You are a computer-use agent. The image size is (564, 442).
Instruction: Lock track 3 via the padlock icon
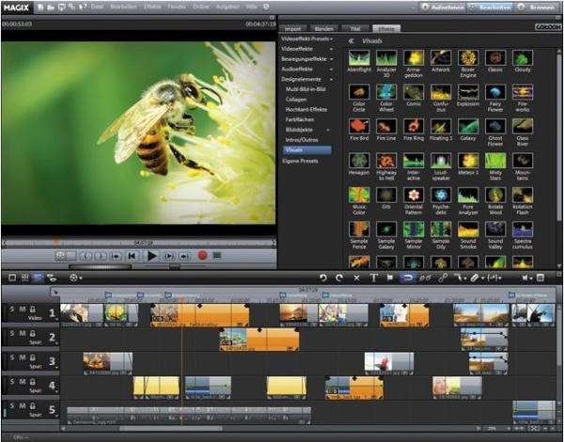33,357
